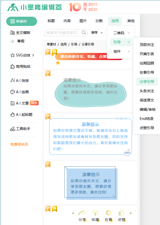This screenshot has height=225, width=160.
Task: Switch to the 其他 tab
Action: tap(131, 21)
